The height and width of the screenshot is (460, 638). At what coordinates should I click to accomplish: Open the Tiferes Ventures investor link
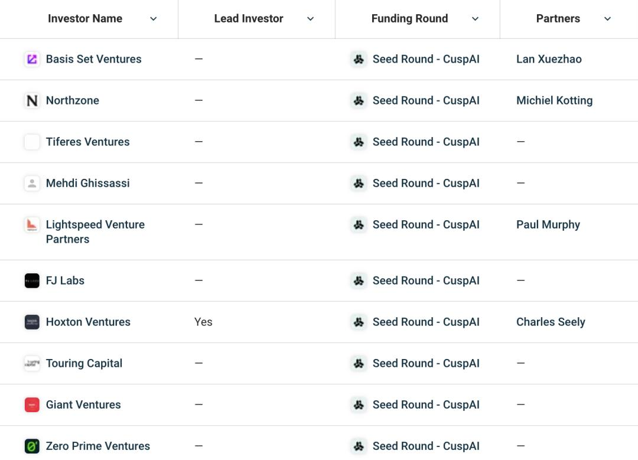click(87, 142)
